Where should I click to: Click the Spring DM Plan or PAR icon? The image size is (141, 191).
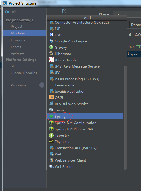pos(51,129)
